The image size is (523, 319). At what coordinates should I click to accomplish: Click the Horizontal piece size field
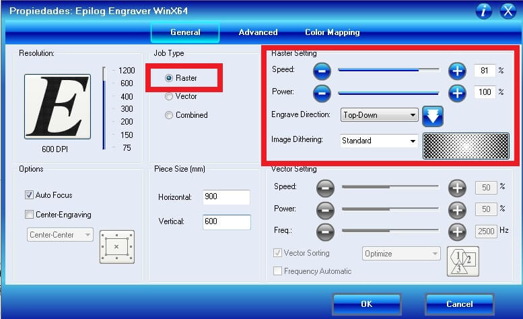point(226,197)
